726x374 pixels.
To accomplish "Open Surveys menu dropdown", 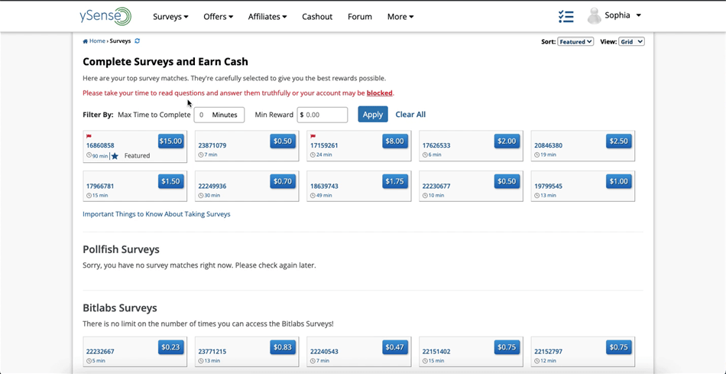I will pos(170,17).
